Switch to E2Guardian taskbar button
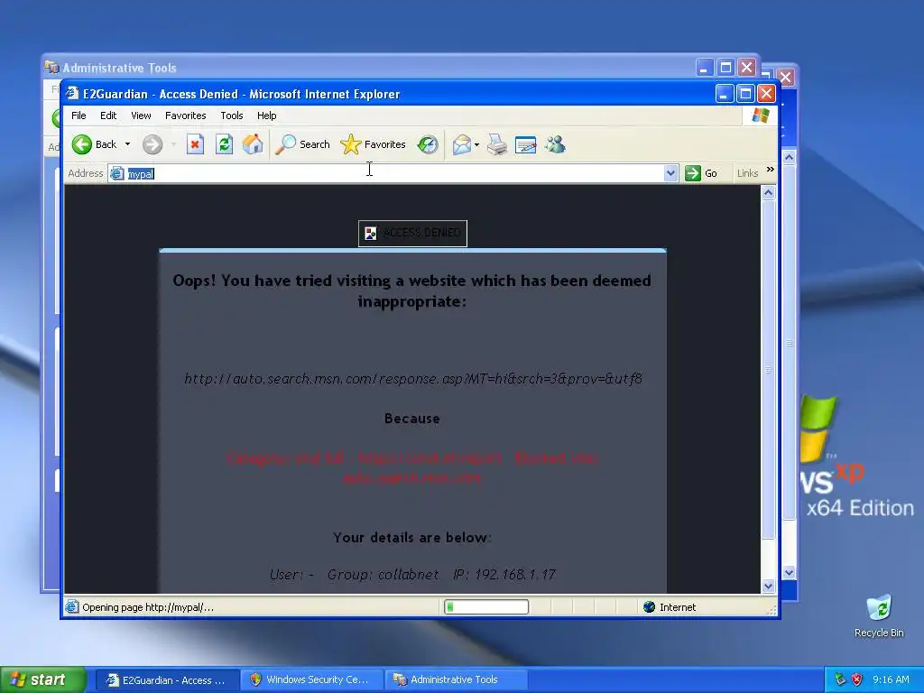Viewport: 924px width, 693px height. point(167,680)
